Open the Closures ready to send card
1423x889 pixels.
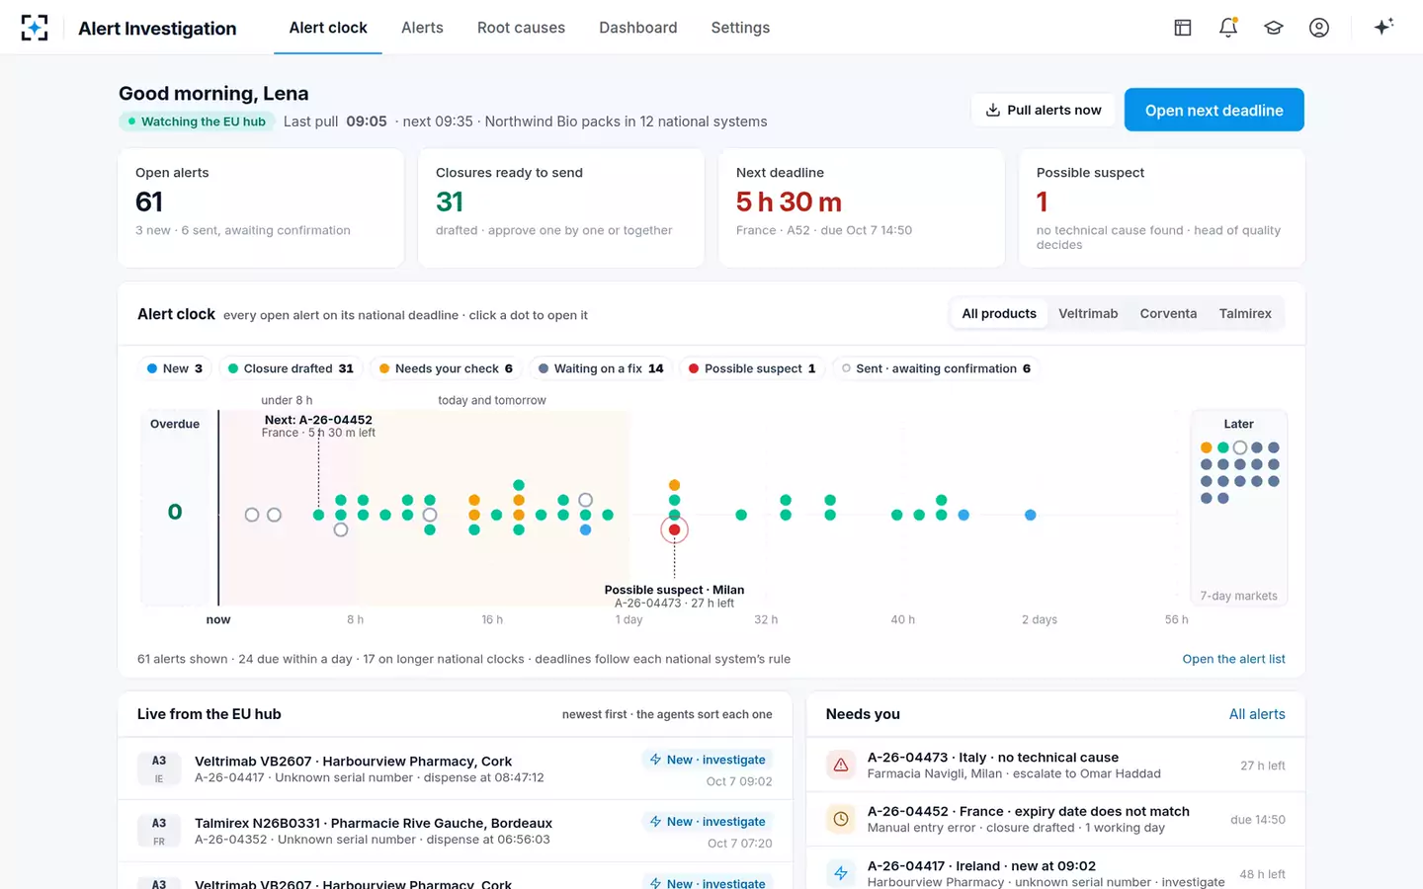(x=561, y=207)
